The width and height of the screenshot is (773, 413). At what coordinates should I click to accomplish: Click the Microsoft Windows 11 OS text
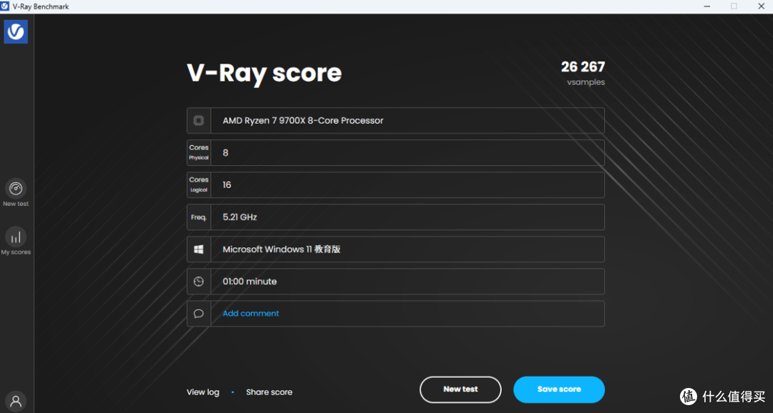[x=281, y=249]
